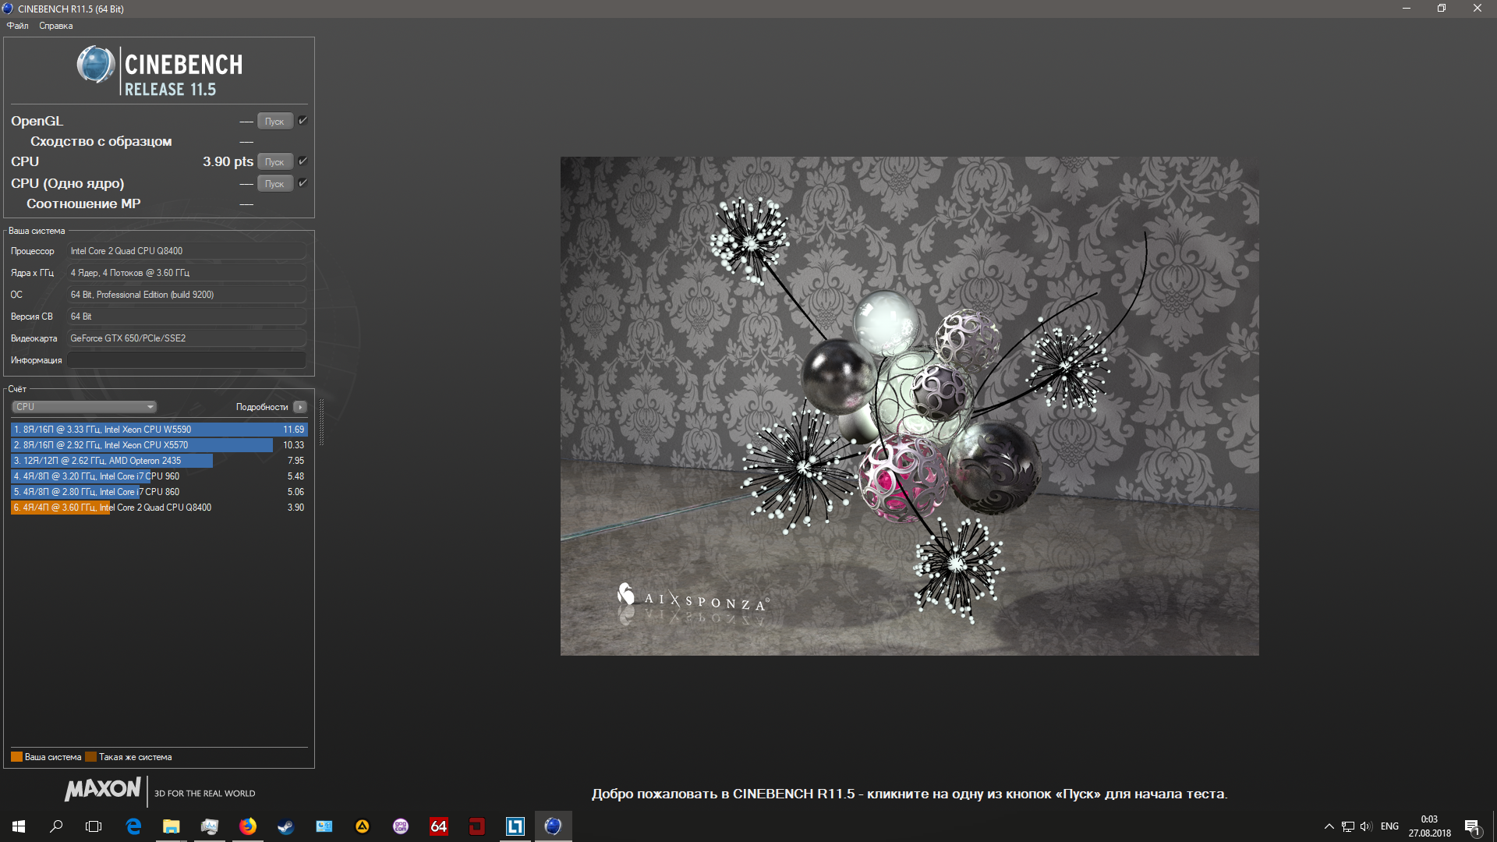
Task: Open Windows search from the taskbar
Action: coord(56,826)
